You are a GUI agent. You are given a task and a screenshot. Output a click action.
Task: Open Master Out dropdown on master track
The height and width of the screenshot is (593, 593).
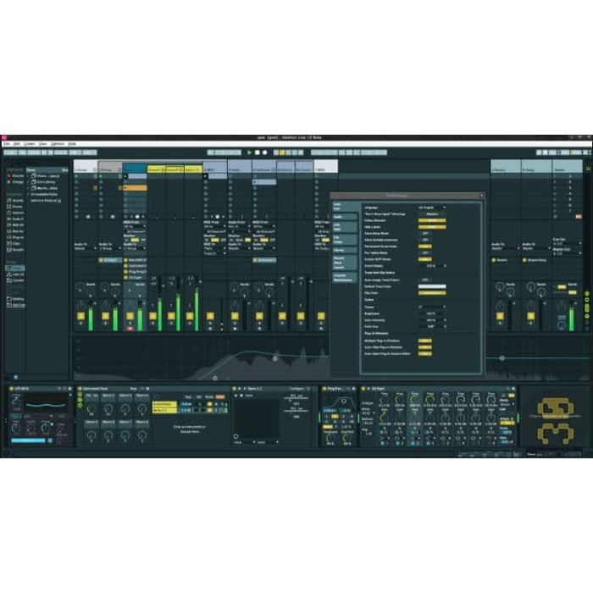click(x=568, y=254)
